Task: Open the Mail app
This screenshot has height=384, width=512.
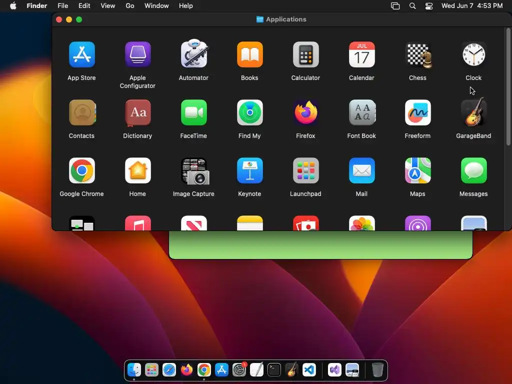Action: click(x=362, y=170)
